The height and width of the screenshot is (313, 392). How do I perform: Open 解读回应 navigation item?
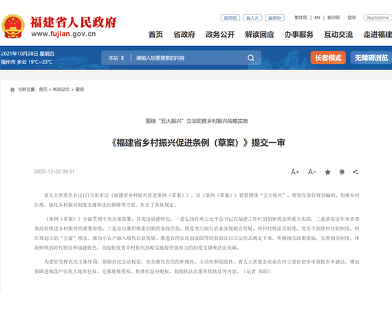tap(259, 34)
